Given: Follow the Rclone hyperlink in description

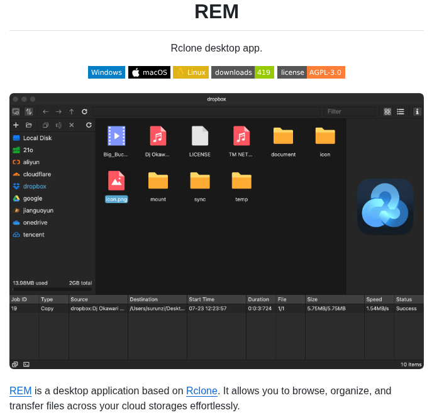Looking at the screenshot, I should [x=202, y=390].
